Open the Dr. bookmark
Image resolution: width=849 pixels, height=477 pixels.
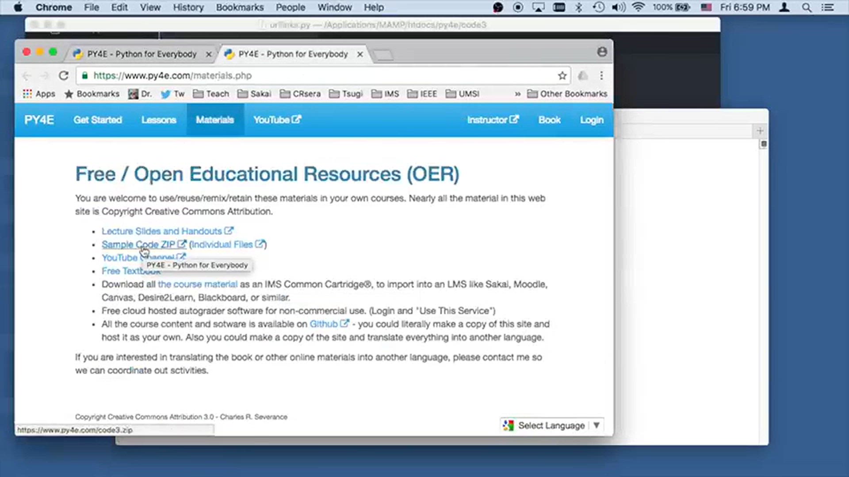pos(140,94)
